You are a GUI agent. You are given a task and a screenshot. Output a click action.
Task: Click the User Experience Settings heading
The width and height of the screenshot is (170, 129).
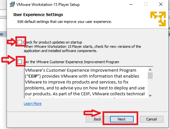[38, 14]
